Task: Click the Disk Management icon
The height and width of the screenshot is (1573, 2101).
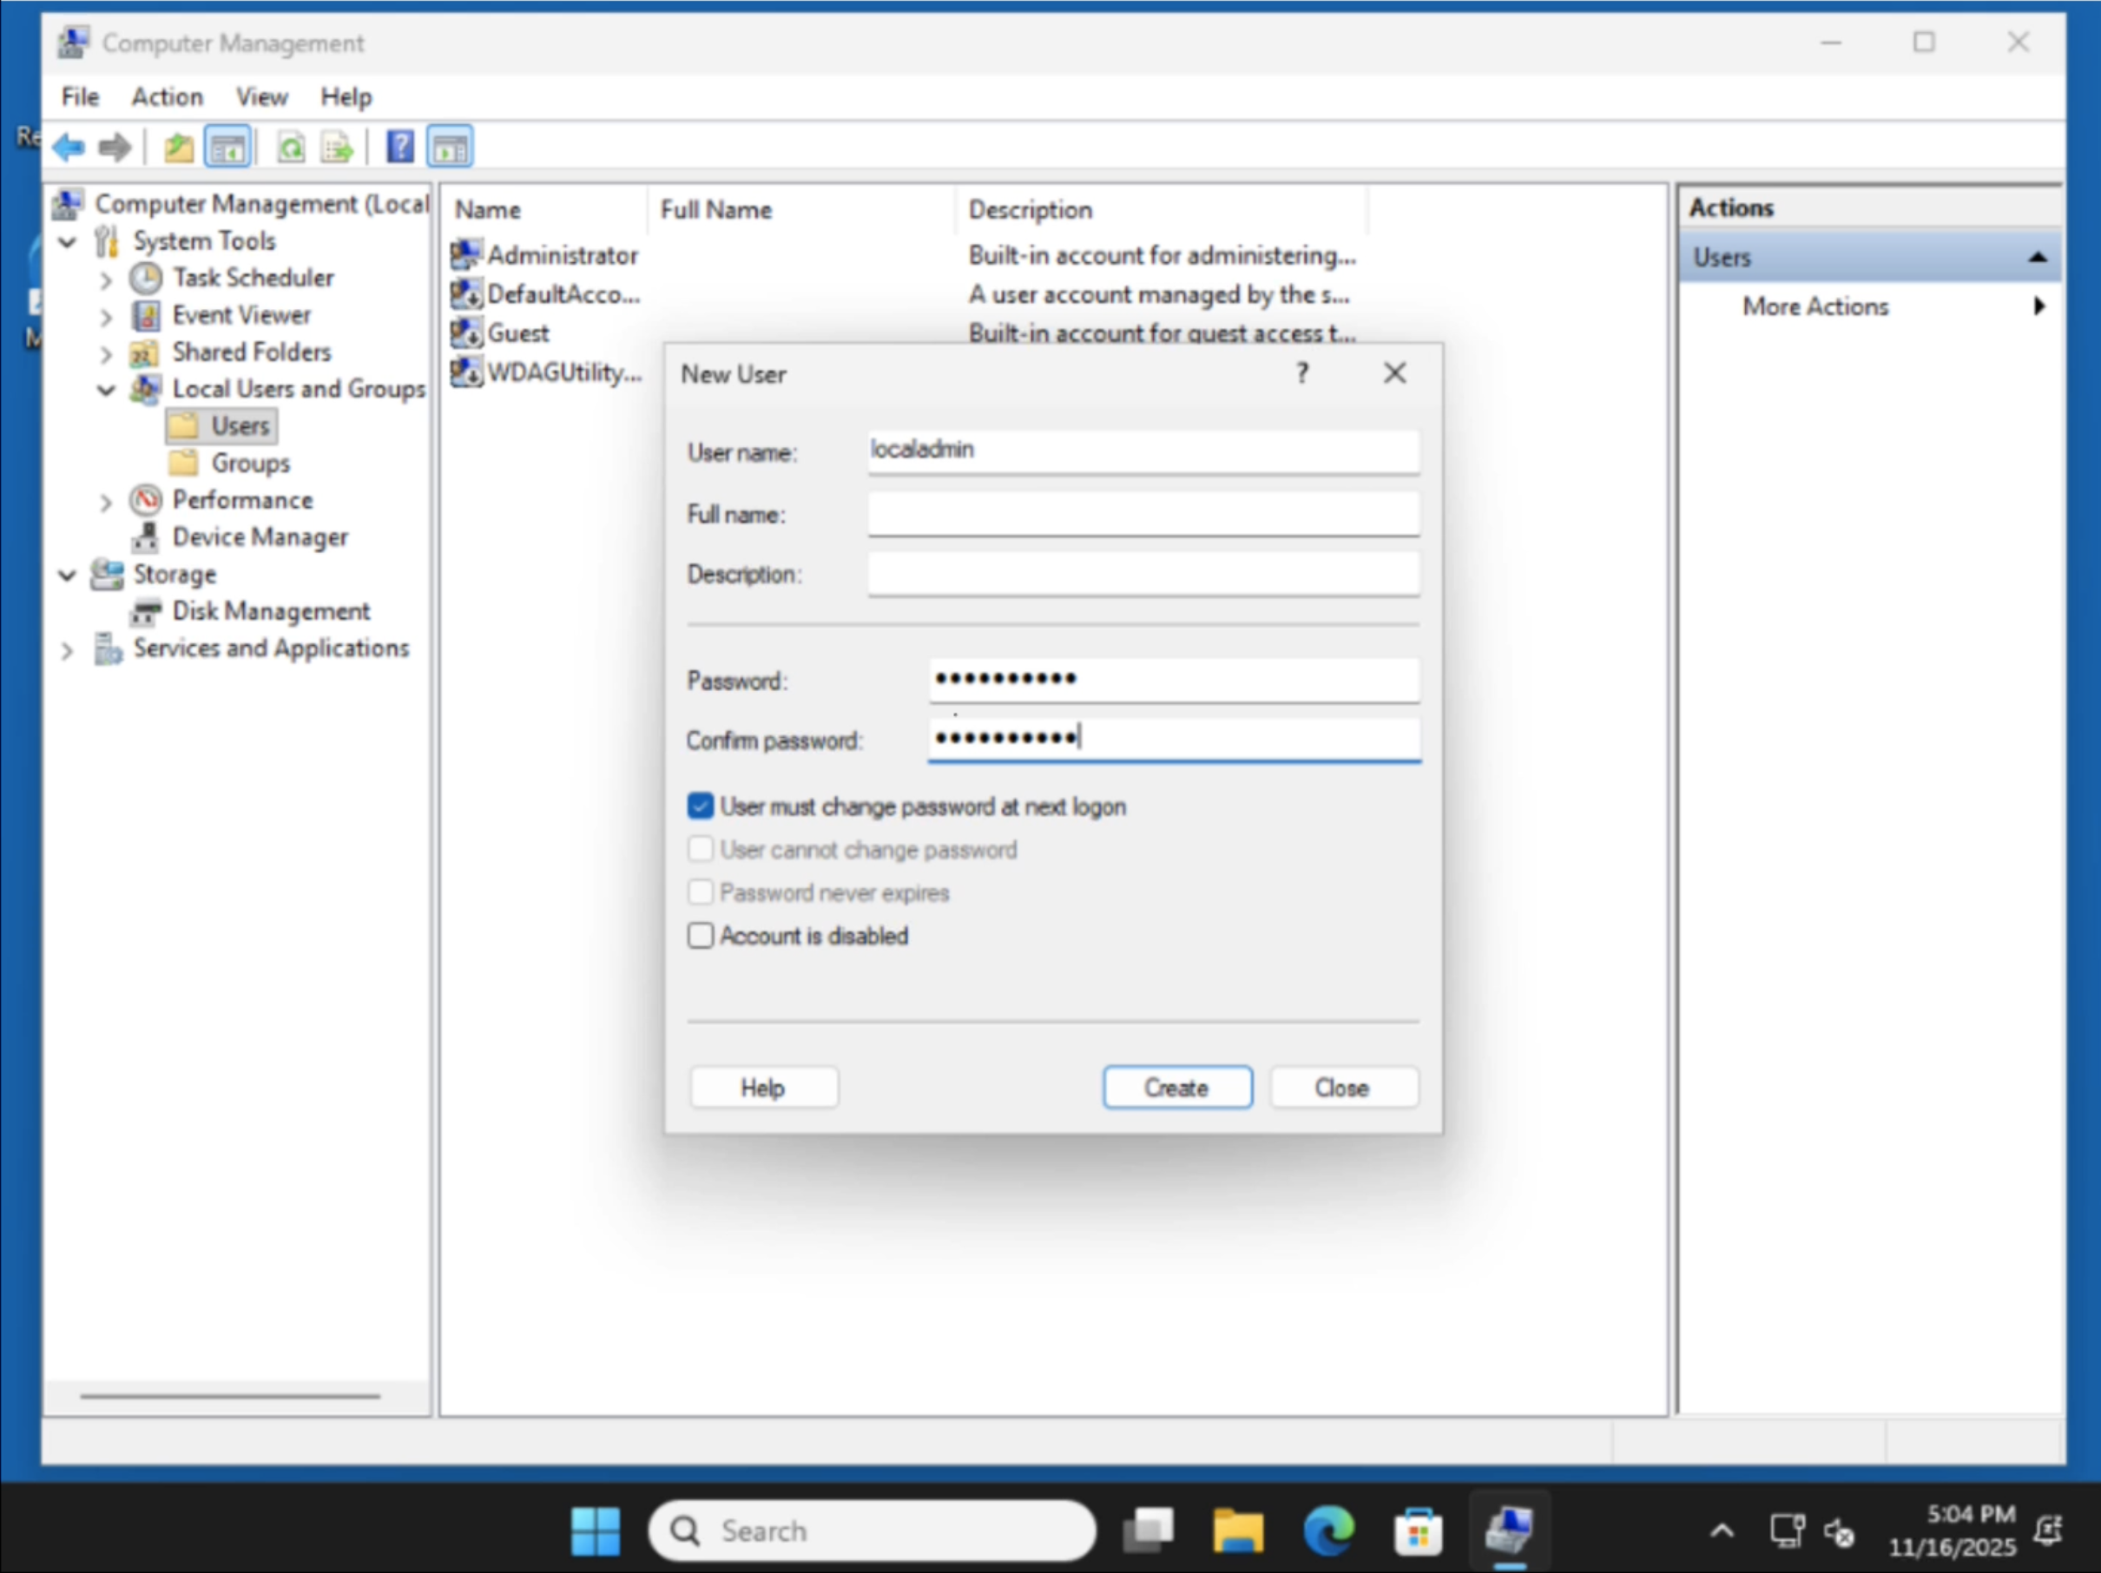Action: (145, 612)
